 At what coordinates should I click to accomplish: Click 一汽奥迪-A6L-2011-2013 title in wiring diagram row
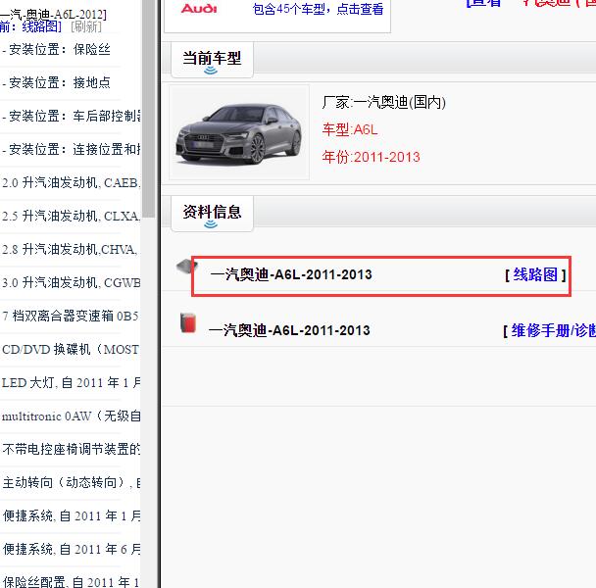291,274
